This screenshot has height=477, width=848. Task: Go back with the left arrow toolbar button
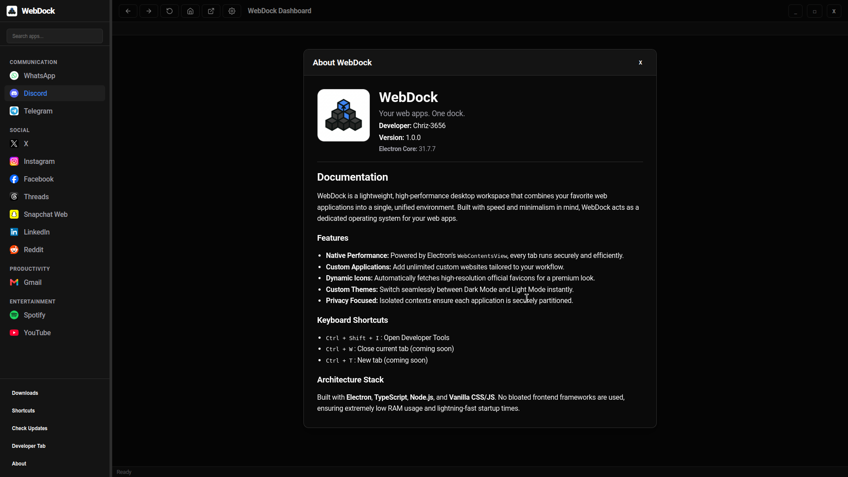[x=128, y=11]
